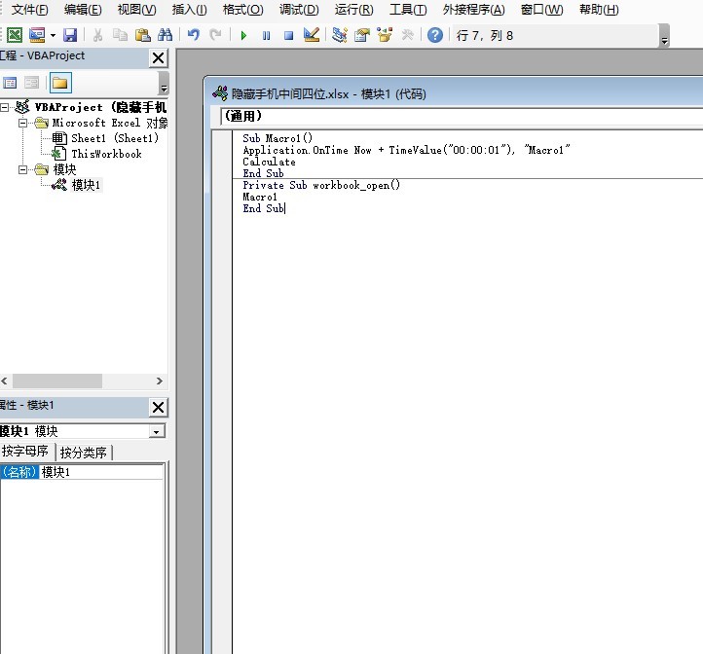Select Sheet1 (Sheet1) in project tree
This screenshot has width=703, height=654.
point(115,138)
